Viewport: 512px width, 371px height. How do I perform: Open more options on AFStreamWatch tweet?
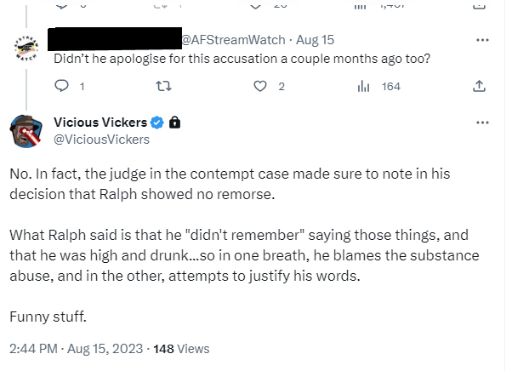tap(482, 40)
